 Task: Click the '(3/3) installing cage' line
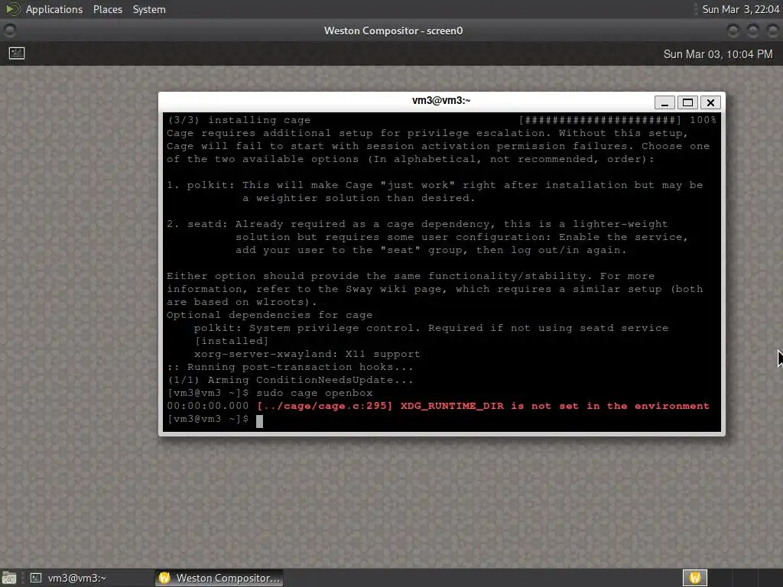click(x=239, y=120)
